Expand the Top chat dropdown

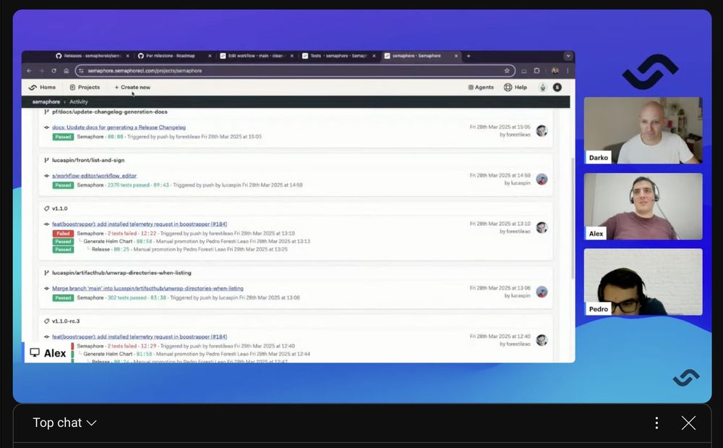pyautogui.click(x=64, y=423)
